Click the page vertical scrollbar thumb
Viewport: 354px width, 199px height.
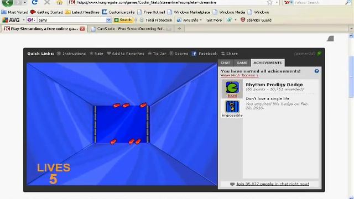click(351, 77)
